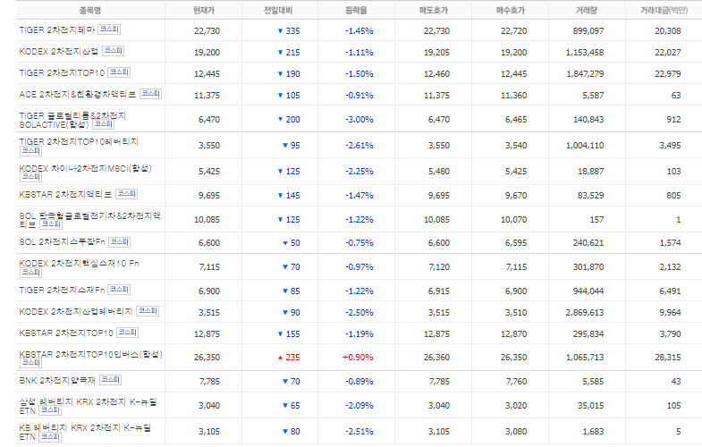Screen dimensions: 702x447
Task: Click the 코스피 badge beside BNK 2차전지양극재
Action: point(110,380)
